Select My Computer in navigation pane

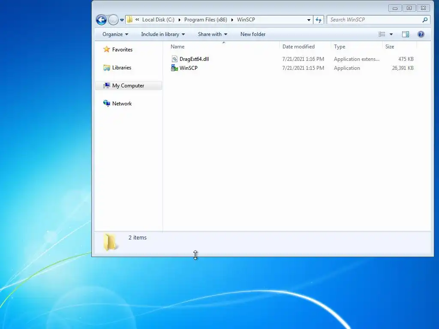tap(128, 86)
